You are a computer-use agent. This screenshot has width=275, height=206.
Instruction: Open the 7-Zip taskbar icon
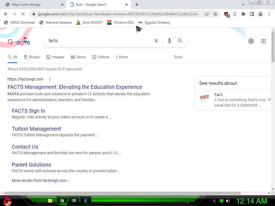pyautogui.click(x=74, y=201)
